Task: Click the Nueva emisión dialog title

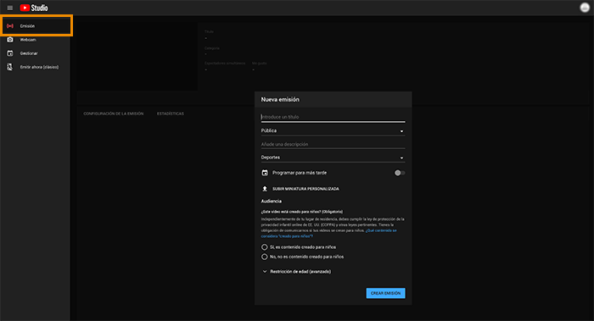Action: 280,99
